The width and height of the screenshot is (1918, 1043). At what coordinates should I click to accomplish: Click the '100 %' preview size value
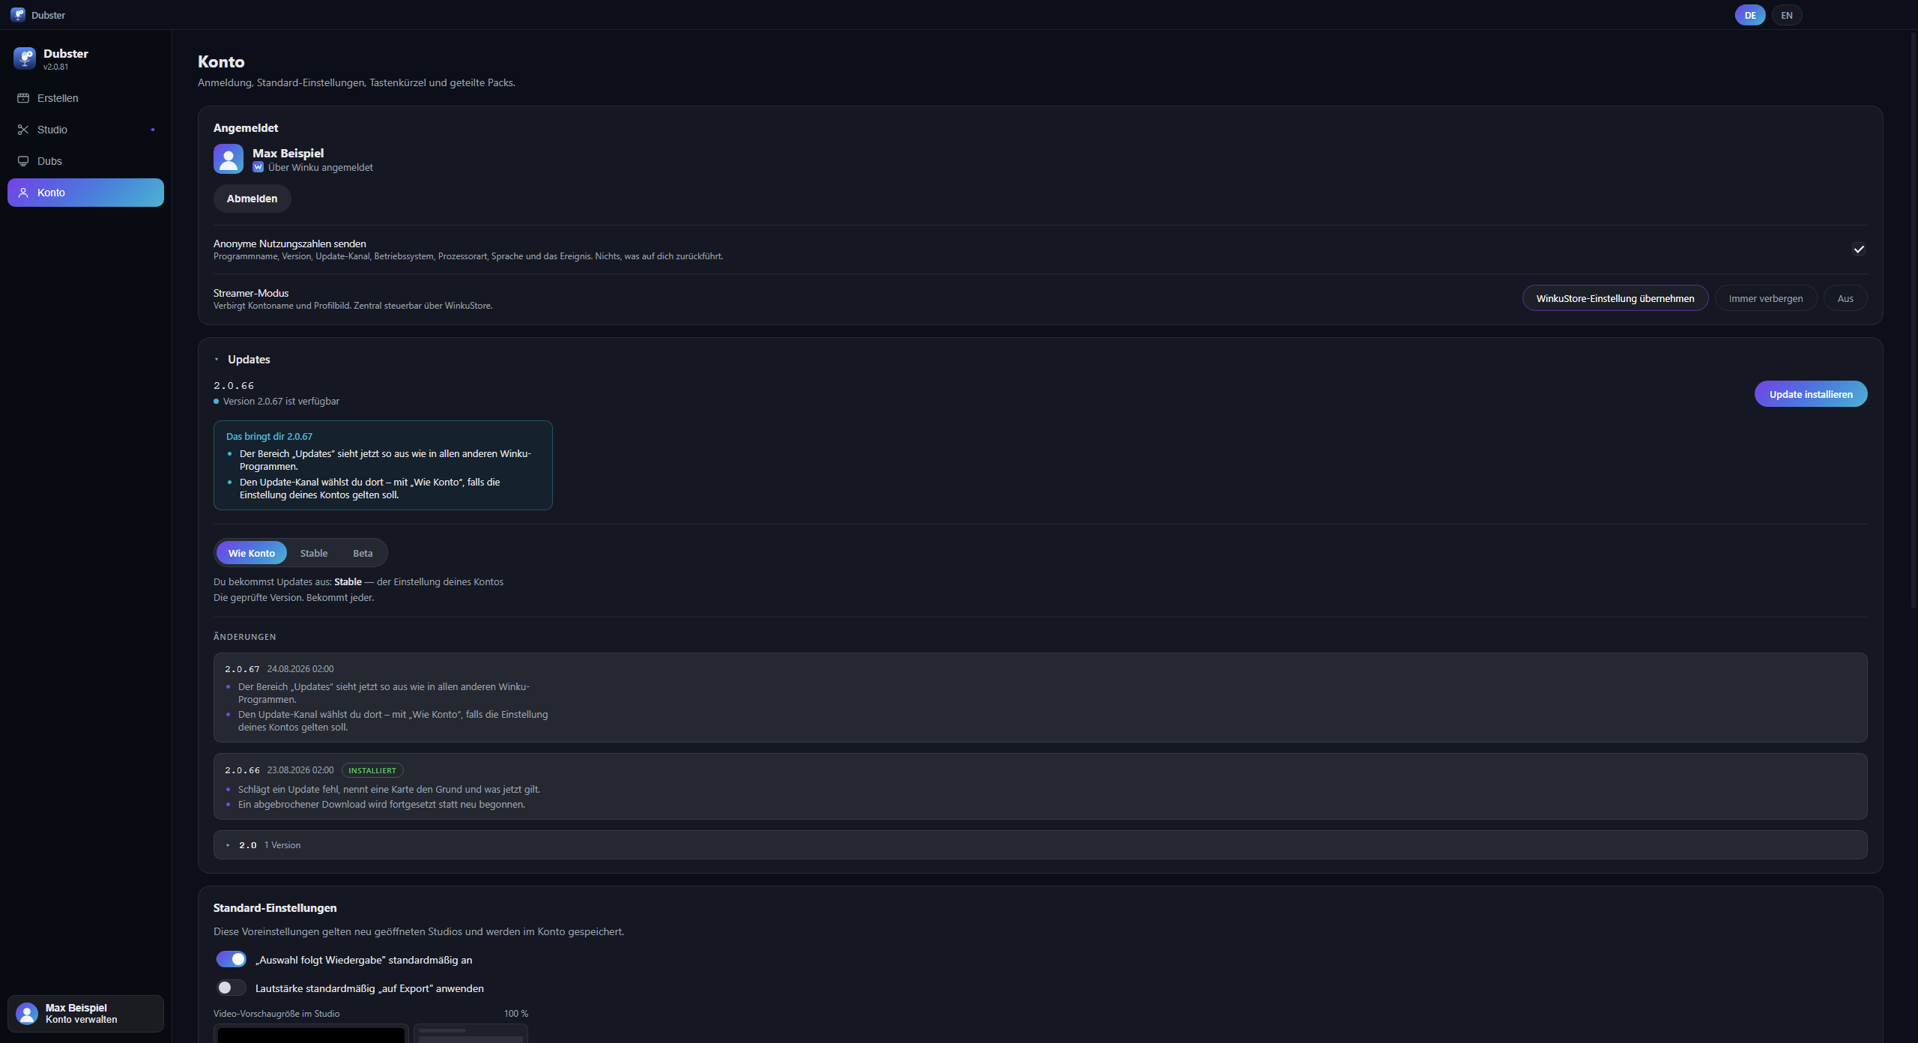point(516,1014)
